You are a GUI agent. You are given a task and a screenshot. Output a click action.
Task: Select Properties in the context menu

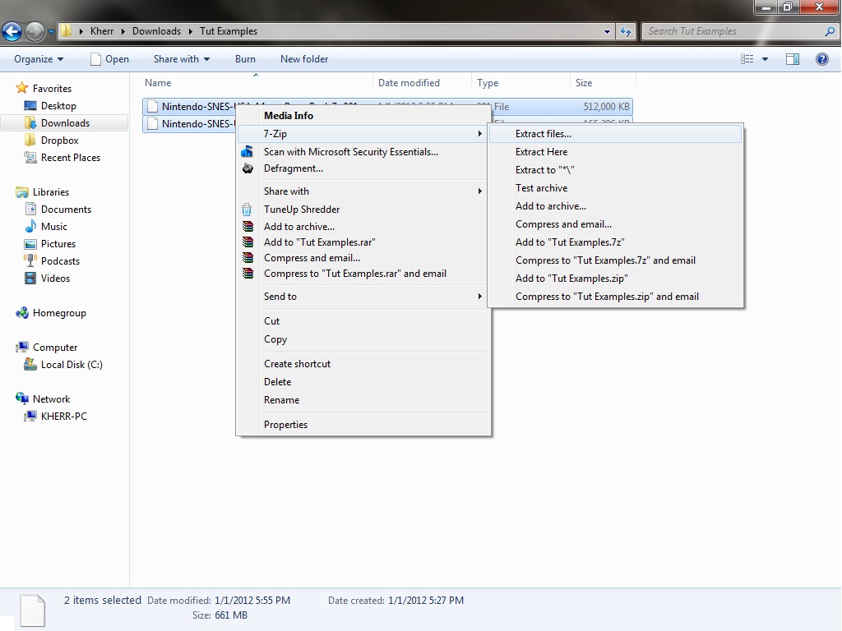[285, 425]
